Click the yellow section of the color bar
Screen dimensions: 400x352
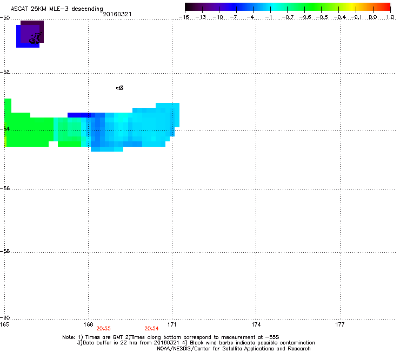click(352, 7)
